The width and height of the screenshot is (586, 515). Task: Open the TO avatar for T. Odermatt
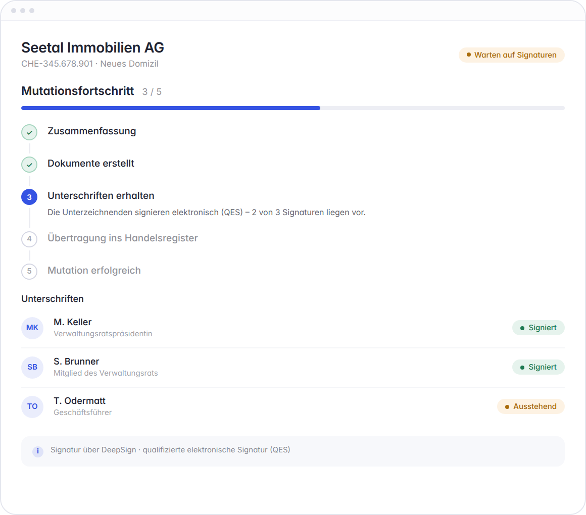[32, 406]
